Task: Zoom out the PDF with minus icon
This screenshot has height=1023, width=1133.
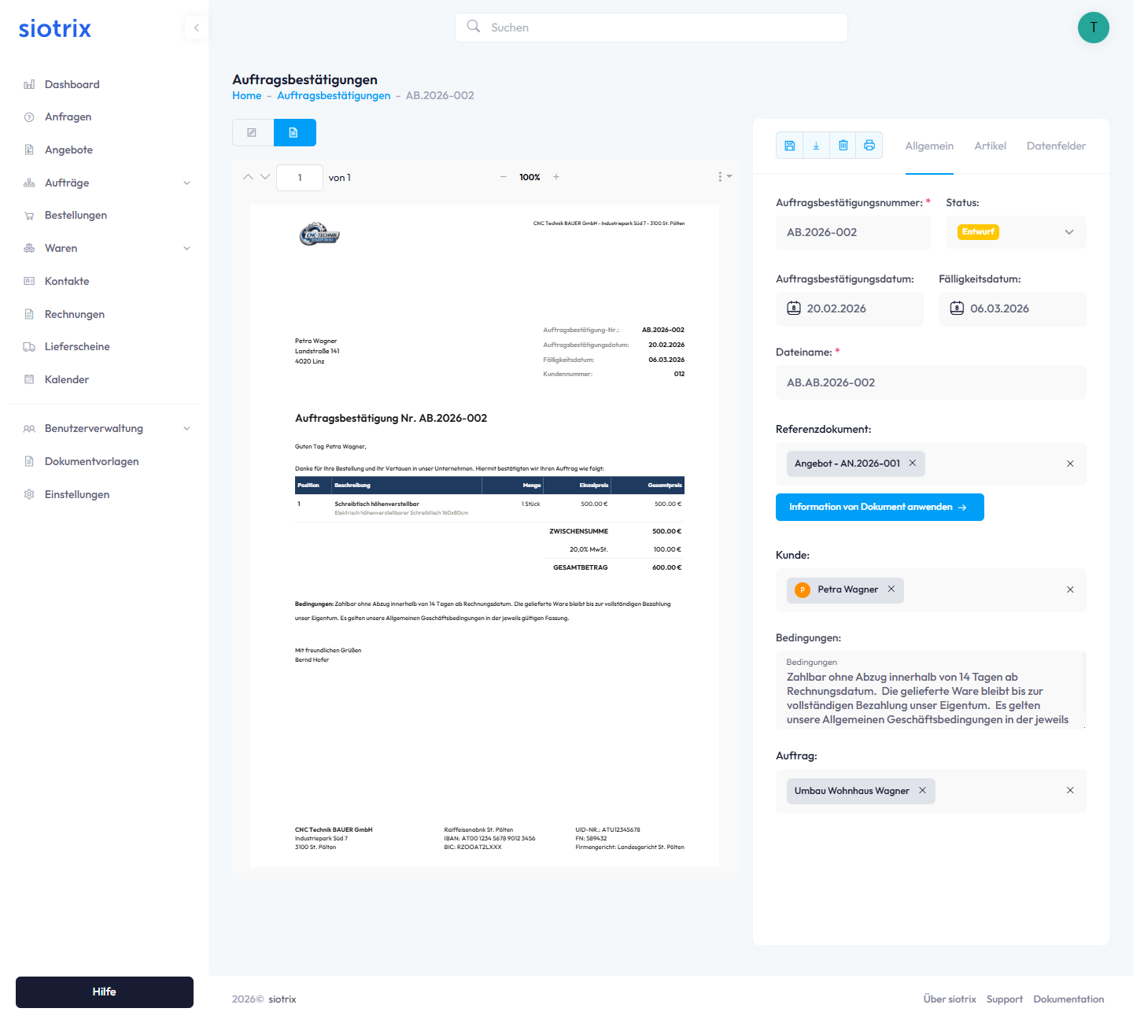Action: point(504,177)
